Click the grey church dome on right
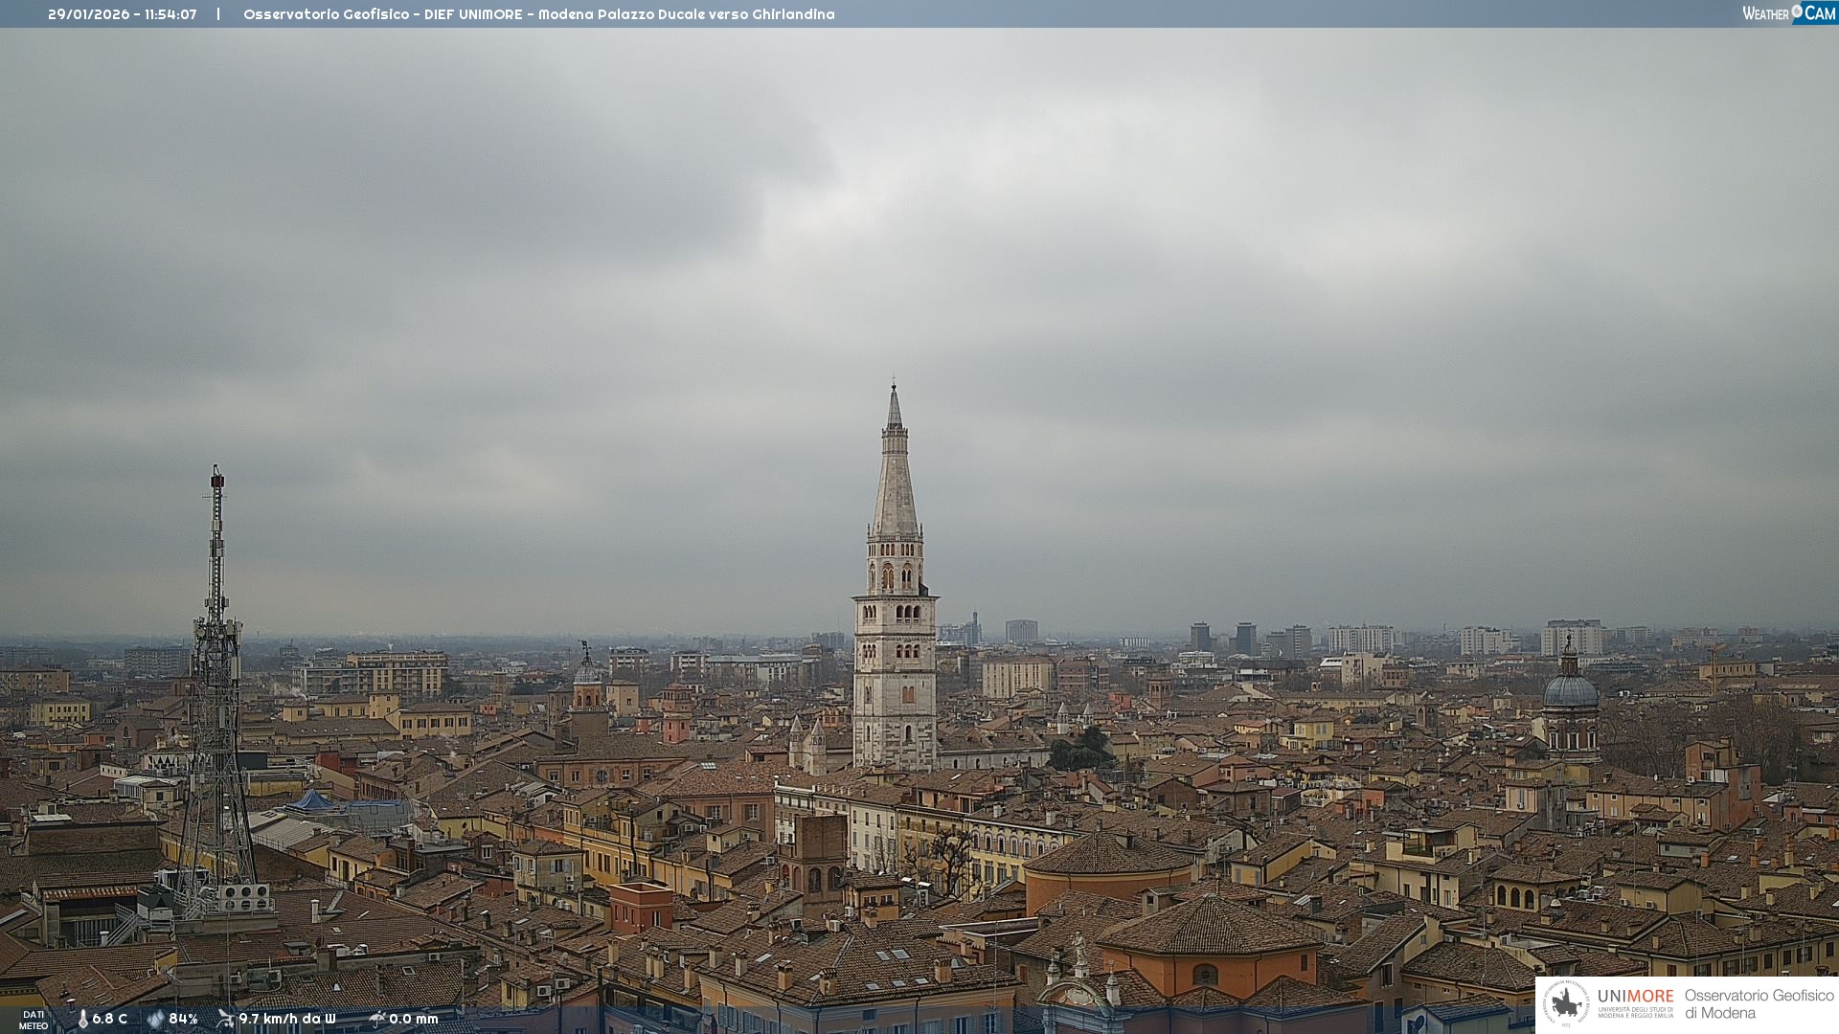Viewport: 1839px width, 1034px height. (1570, 691)
